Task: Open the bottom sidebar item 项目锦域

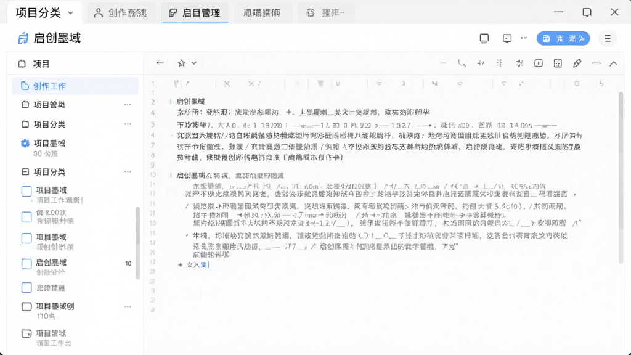Action: [51, 333]
